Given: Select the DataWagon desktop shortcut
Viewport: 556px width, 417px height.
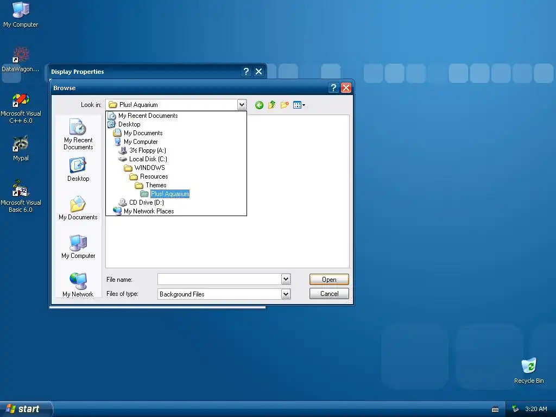Looking at the screenshot, I should pyautogui.click(x=21, y=60).
